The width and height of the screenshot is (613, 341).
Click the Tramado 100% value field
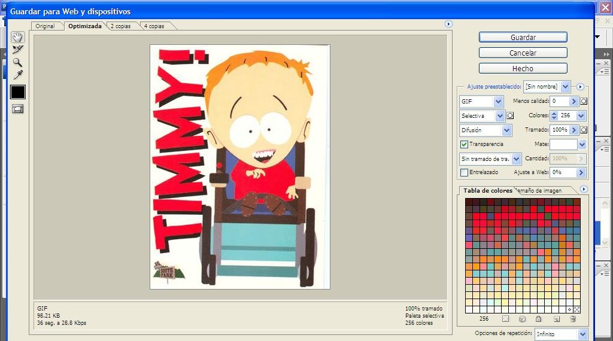[x=560, y=130]
